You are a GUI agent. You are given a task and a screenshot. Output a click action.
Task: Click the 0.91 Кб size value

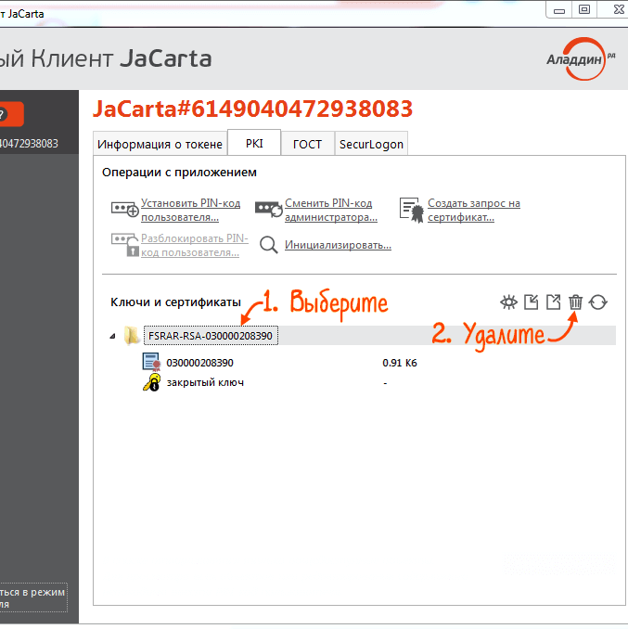pos(400,363)
